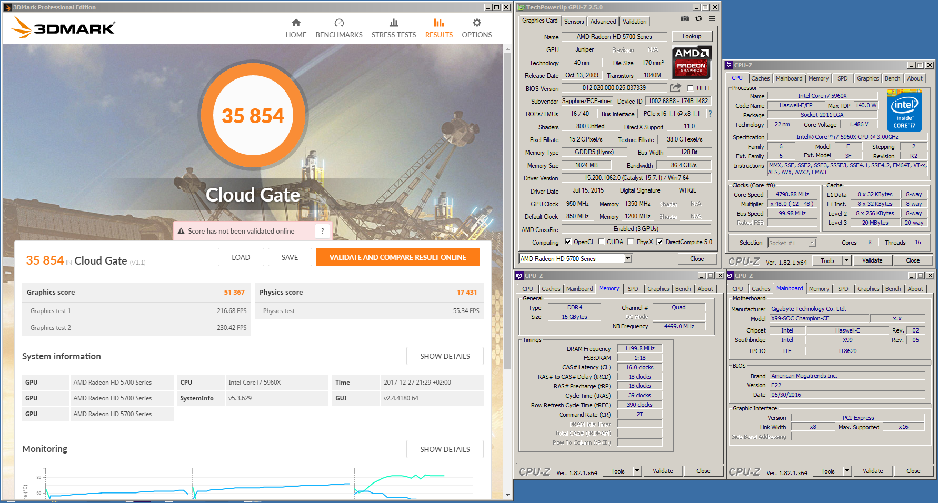
Task: Click Graphics score value 51 367
Action: point(234,292)
